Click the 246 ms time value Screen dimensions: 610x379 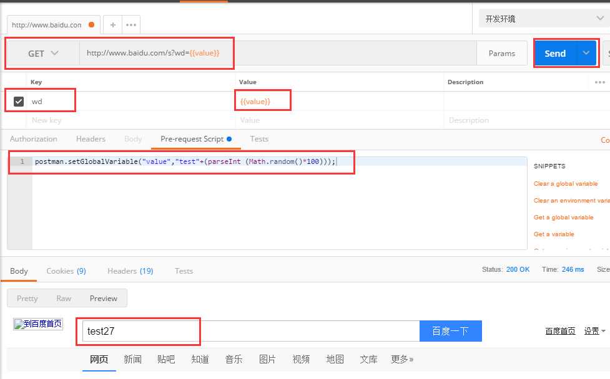[x=573, y=269]
